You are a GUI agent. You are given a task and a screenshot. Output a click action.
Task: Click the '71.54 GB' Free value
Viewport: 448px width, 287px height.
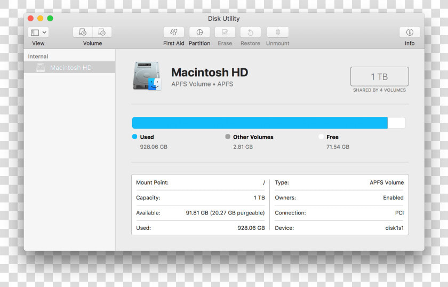click(x=338, y=147)
